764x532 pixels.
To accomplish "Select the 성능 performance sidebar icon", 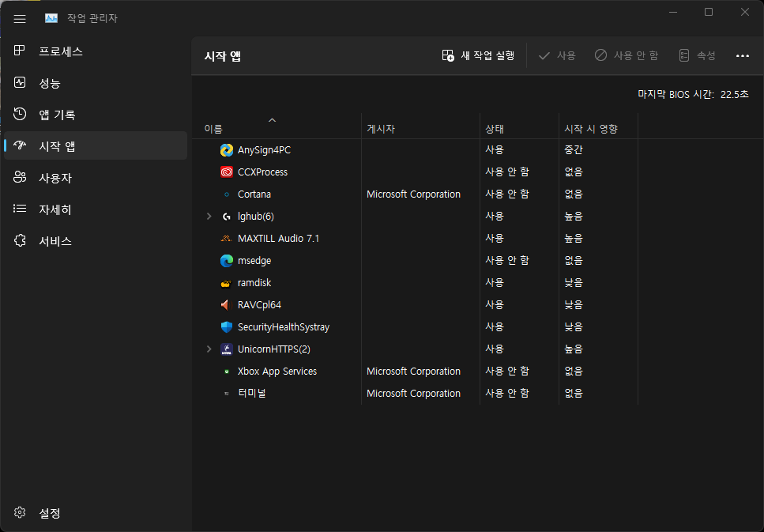I will click(20, 82).
